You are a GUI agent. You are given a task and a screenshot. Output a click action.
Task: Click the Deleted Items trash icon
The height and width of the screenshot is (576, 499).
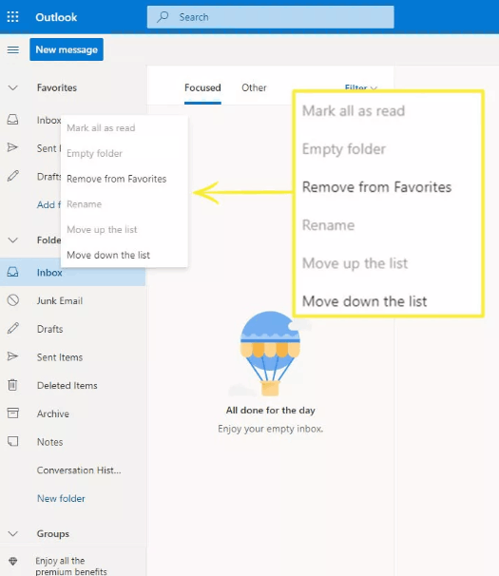13,385
